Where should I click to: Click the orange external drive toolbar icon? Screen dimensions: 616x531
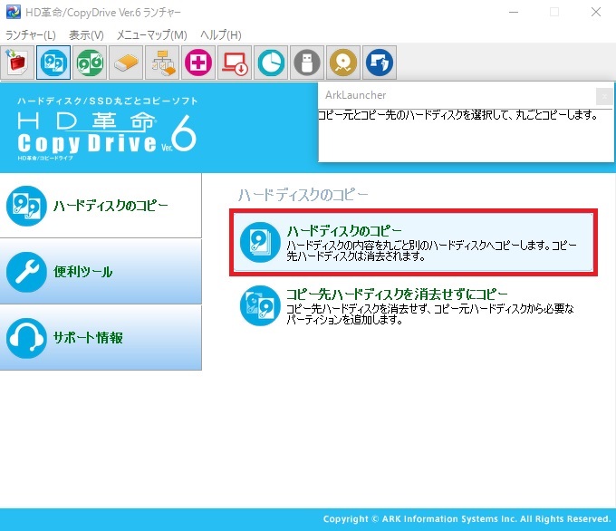pyautogui.click(x=126, y=63)
